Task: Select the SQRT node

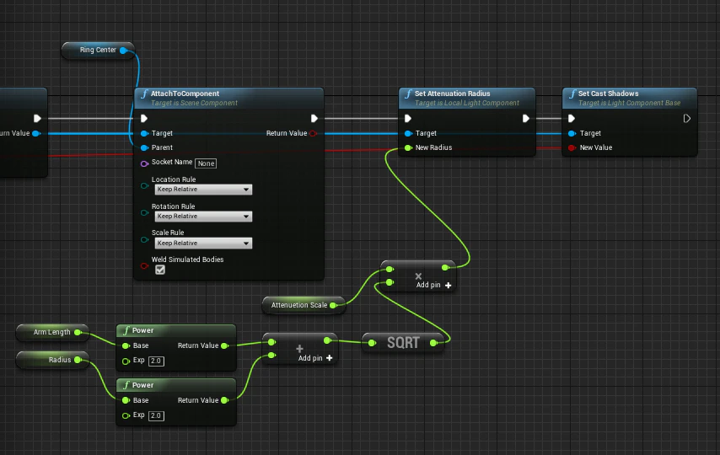Action: [403, 342]
